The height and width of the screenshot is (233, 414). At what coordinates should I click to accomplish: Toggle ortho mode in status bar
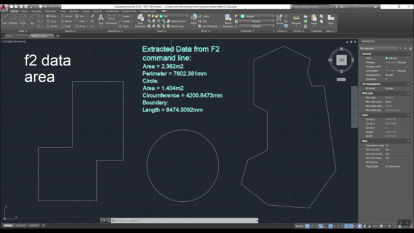click(325, 226)
